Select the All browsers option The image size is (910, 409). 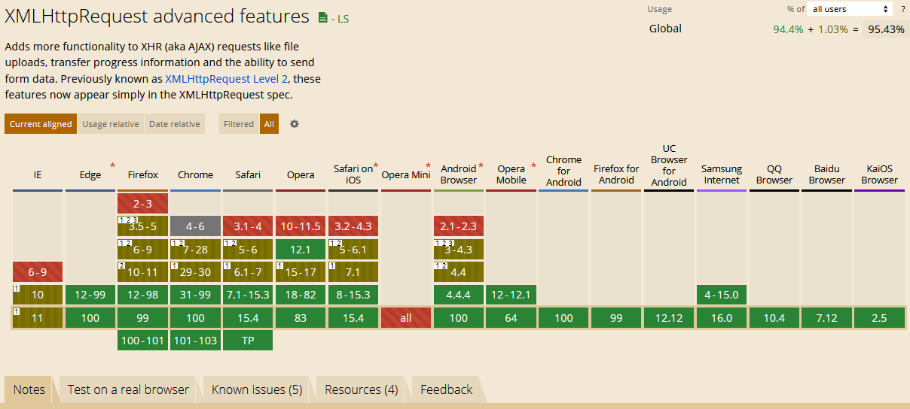coord(269,124)
